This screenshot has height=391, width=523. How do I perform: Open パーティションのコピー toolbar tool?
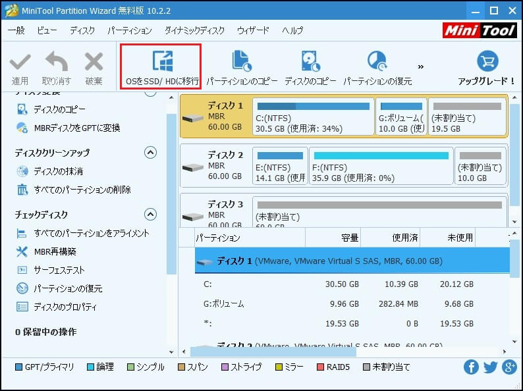coord(242,68)
